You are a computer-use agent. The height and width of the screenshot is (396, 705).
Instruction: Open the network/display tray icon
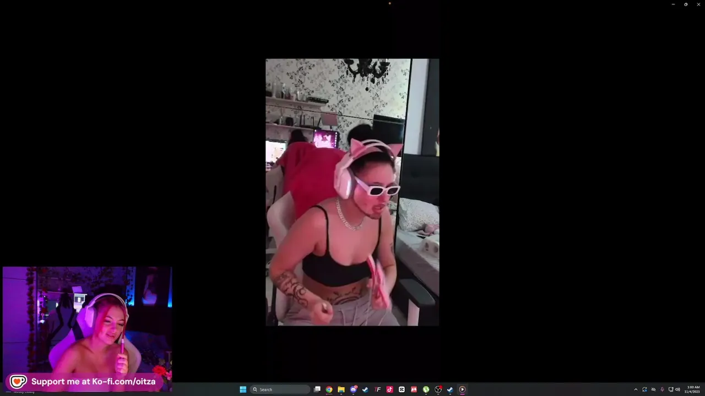pos(671,389)
